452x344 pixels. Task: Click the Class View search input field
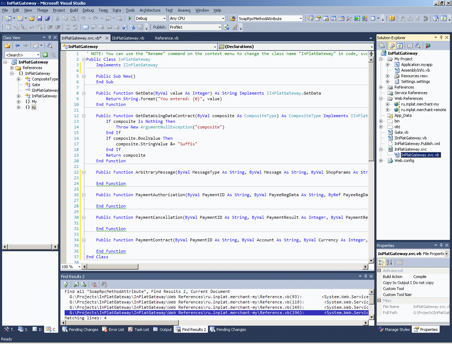20,55
